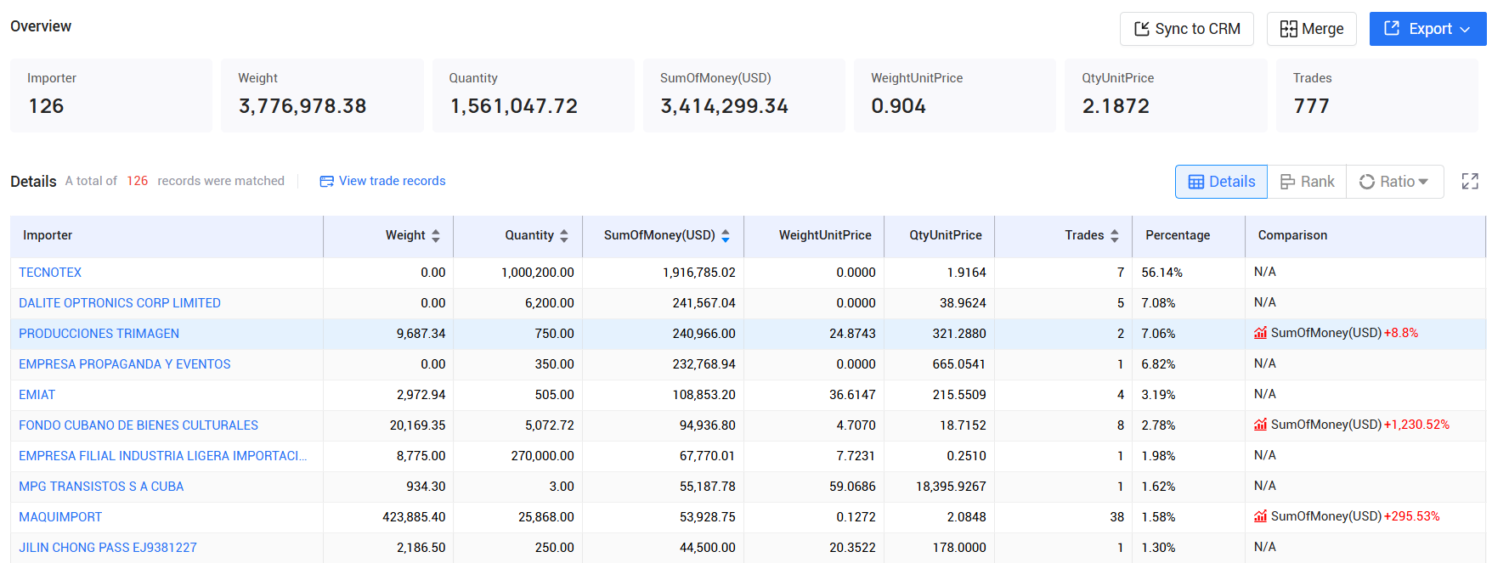Click chart icon in MAQUIMPORT comparison
Screen dimensions: 1492x563
click(x=1260, y=516)
